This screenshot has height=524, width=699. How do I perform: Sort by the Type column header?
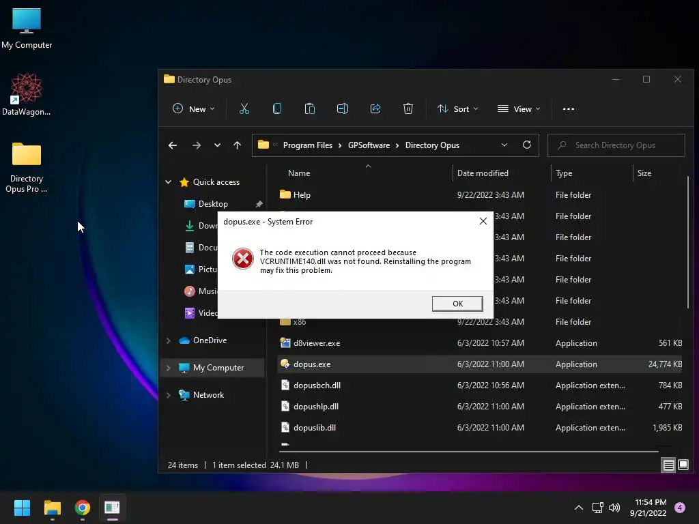[564, 173]
